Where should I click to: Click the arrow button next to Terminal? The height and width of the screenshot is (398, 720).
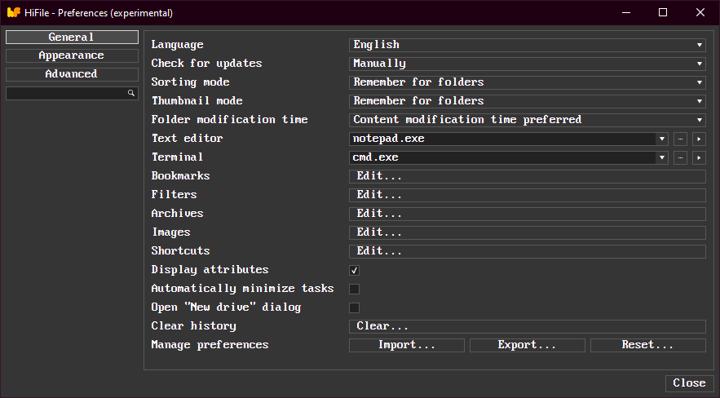click(699, 157)
